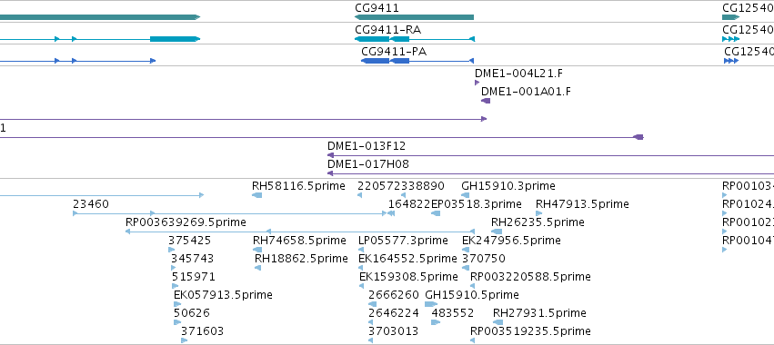The width and height of the screenshot is (774, 345).
Task: Click the DME1-017H08 label
Action: [368, 163]
